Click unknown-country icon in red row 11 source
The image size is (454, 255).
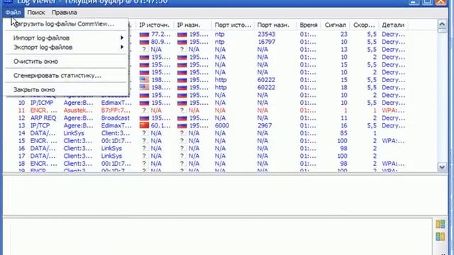[144, 110]
